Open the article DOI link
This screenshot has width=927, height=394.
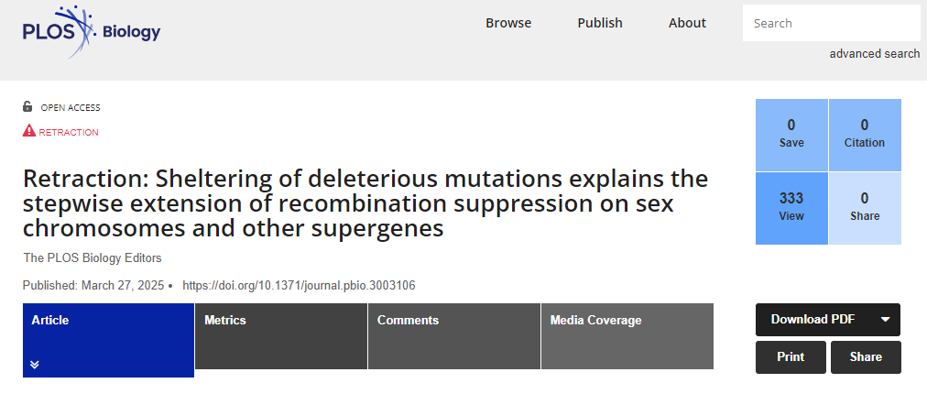pyautogui.click(x=299, y=286)
